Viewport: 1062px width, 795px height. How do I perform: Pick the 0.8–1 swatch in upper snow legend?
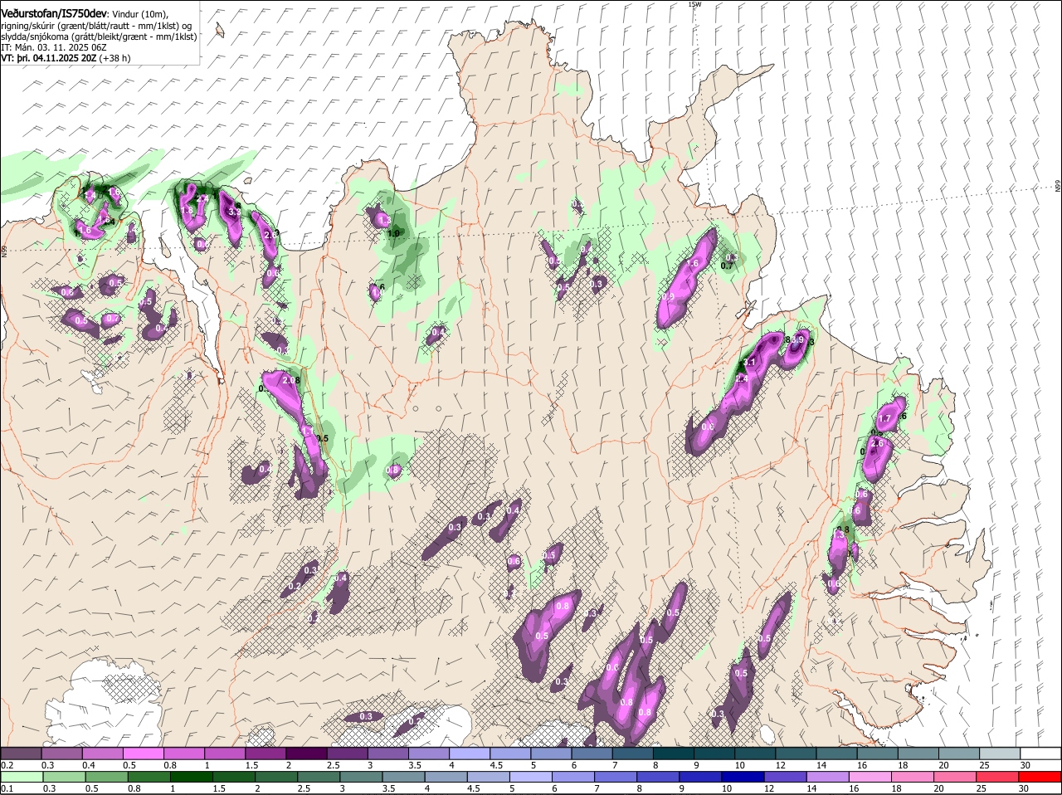(184, 753)
